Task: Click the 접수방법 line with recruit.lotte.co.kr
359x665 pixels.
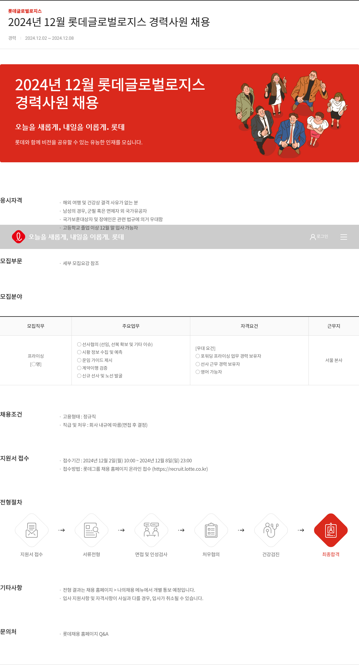Action: (x=135, y=469)
